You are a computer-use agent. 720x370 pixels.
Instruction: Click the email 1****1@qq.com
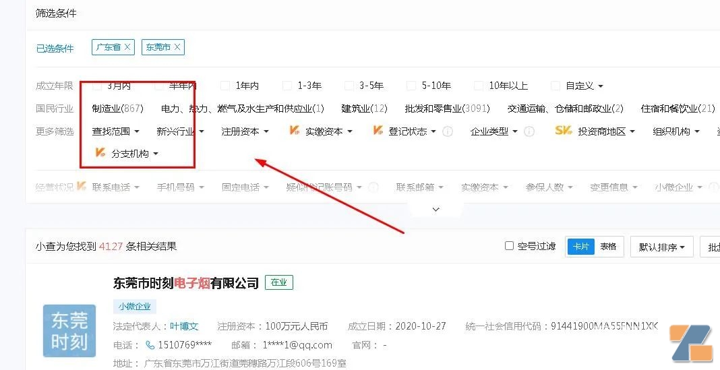point(297,345)
